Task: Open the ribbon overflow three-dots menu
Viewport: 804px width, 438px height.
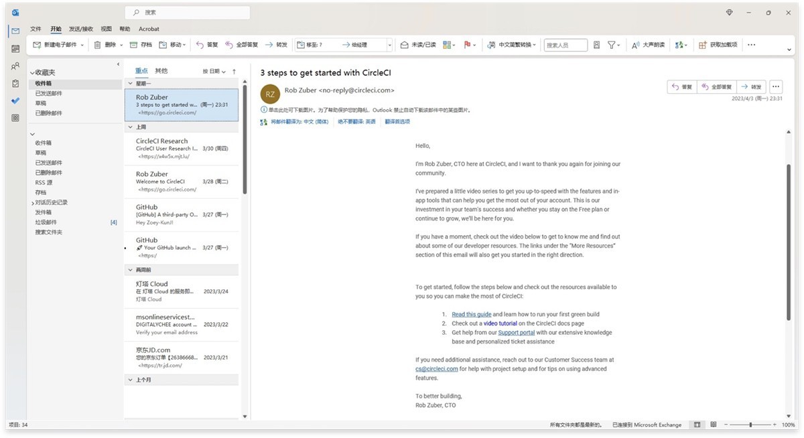Action: click(751, 45)
